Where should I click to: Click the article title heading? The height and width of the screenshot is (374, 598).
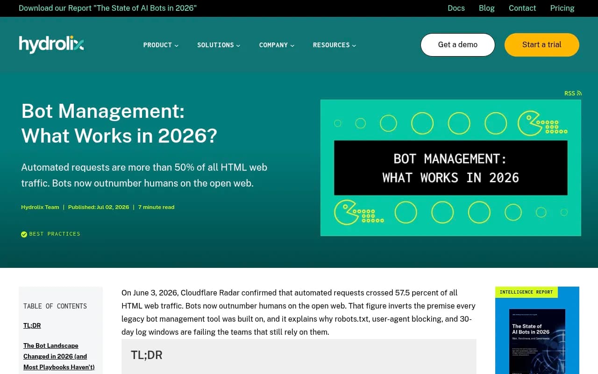pyautogui.click(x=119, y=123)
